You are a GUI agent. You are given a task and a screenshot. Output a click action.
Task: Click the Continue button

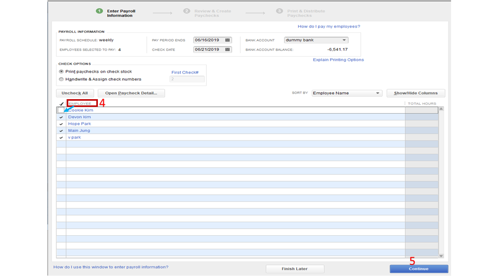click(x=419, y=269)
